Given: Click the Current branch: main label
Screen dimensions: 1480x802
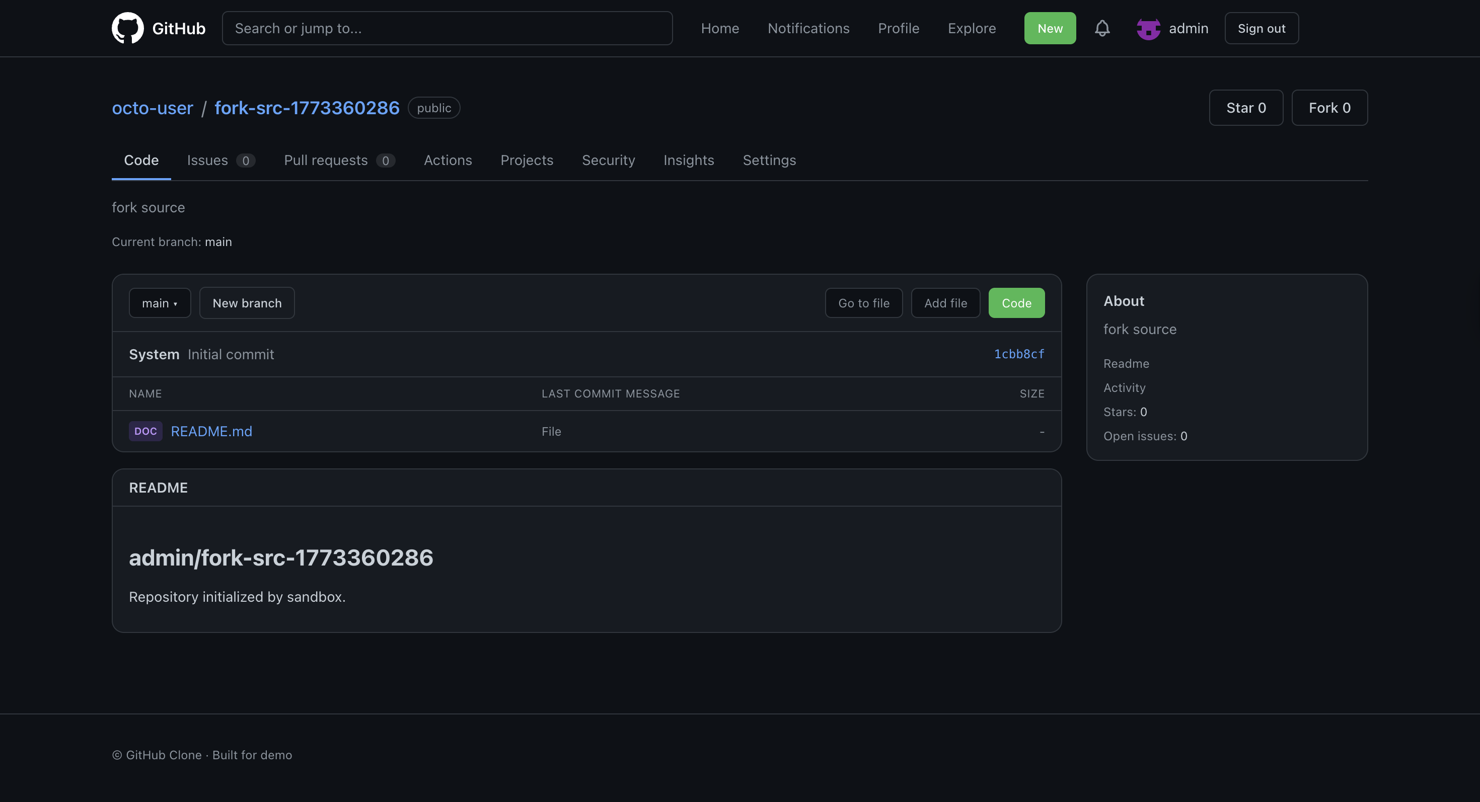Looking at the screenshot, I should pyautogui.click(x=172, y=242).
